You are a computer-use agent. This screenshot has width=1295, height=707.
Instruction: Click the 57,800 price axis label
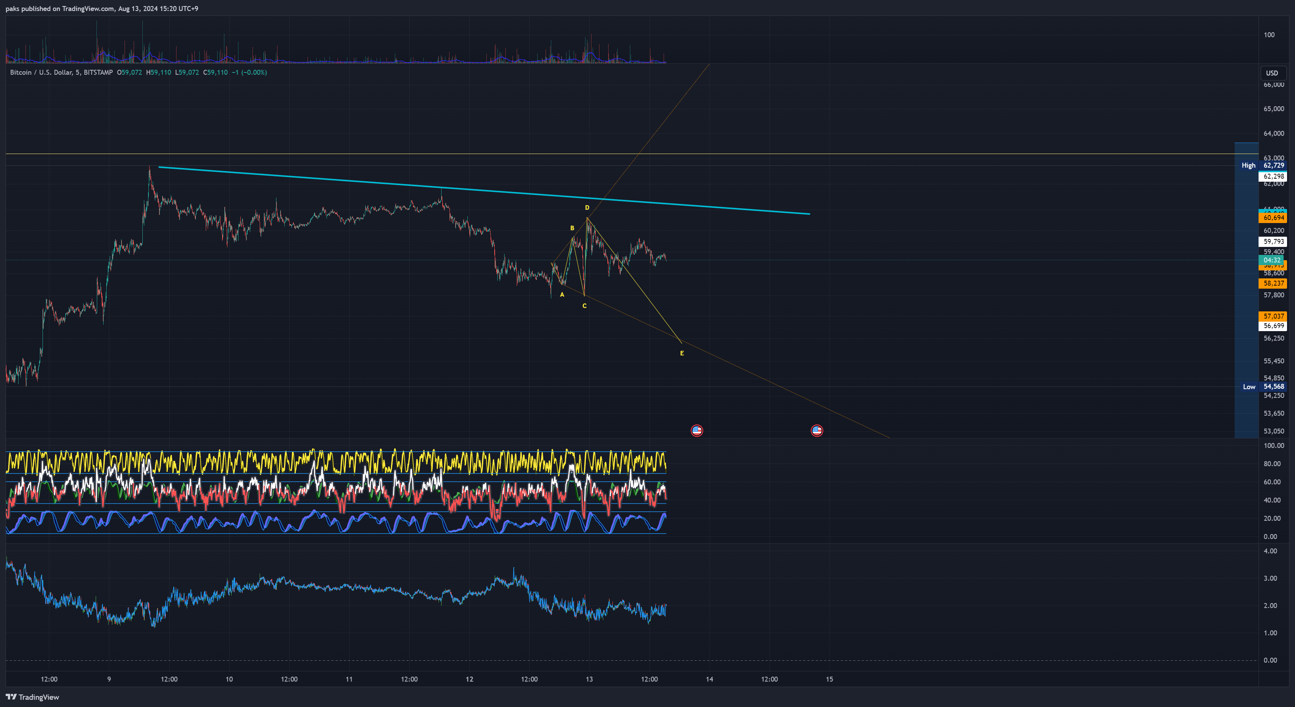coord(1273,295)
